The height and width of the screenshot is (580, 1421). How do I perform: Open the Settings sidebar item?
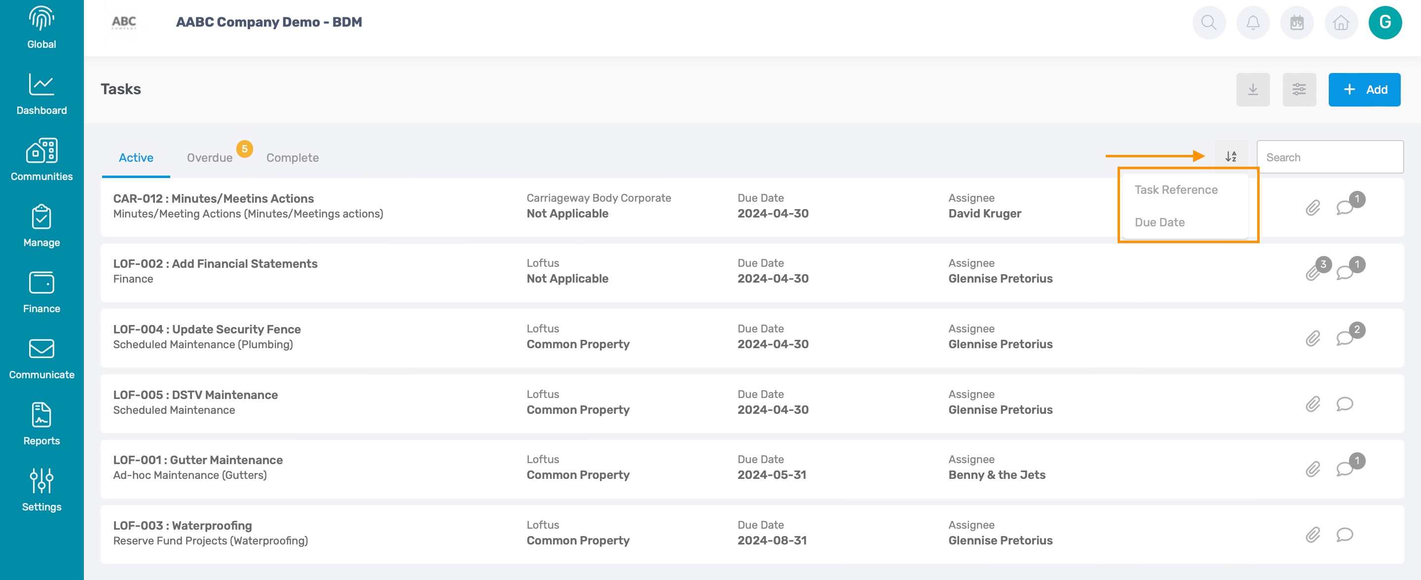click(x=41, y=491)
